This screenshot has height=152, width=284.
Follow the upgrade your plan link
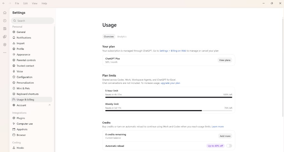coord(170,83)
